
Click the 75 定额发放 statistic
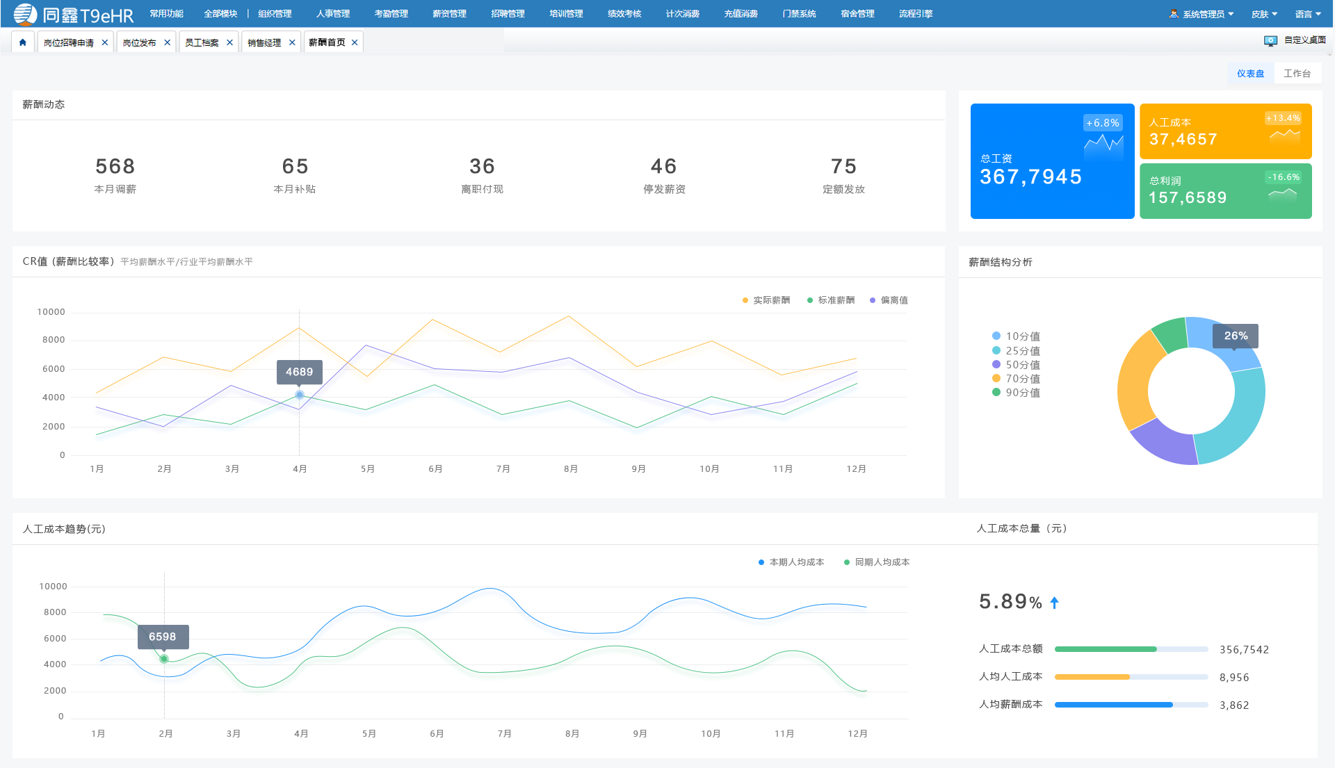pos(844,175)
